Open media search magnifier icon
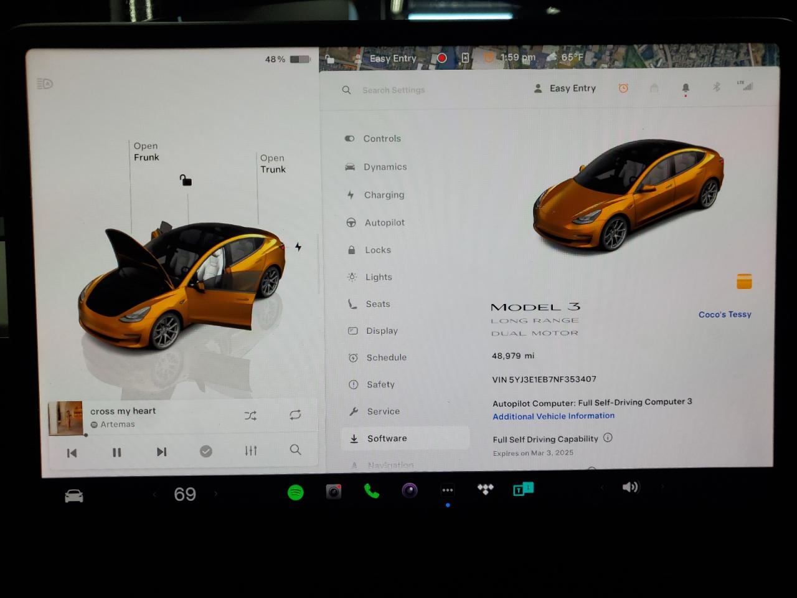Screen dimensions: 797x598 click(x=296, y=450)
